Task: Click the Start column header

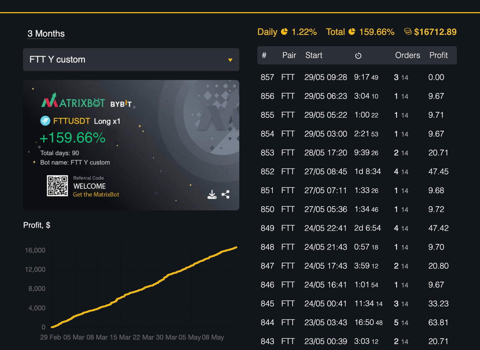Action: click(x=314, y=55)
